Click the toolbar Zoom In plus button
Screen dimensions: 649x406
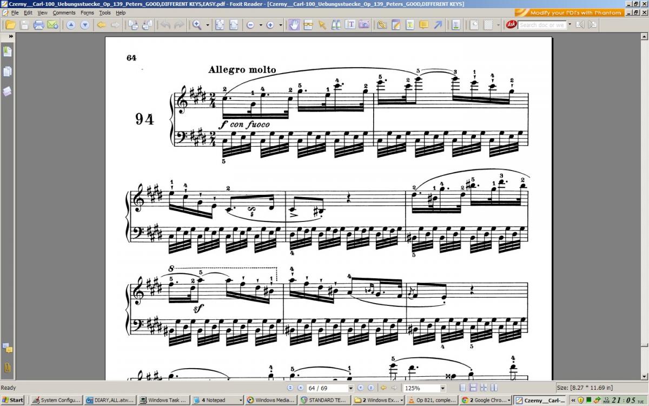pyautogui.click(x=270, y=25)
